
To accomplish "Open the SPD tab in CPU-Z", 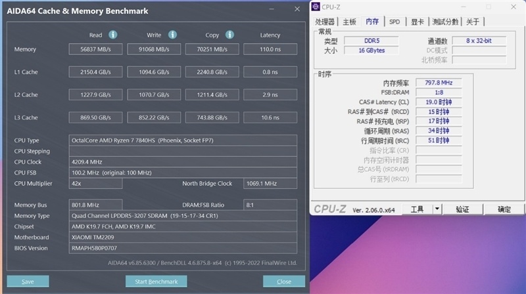I will tap(394, 22).
